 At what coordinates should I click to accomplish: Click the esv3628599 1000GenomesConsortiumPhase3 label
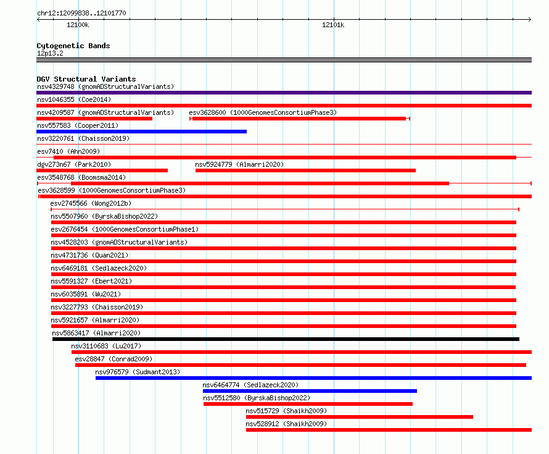click(112, 190)
